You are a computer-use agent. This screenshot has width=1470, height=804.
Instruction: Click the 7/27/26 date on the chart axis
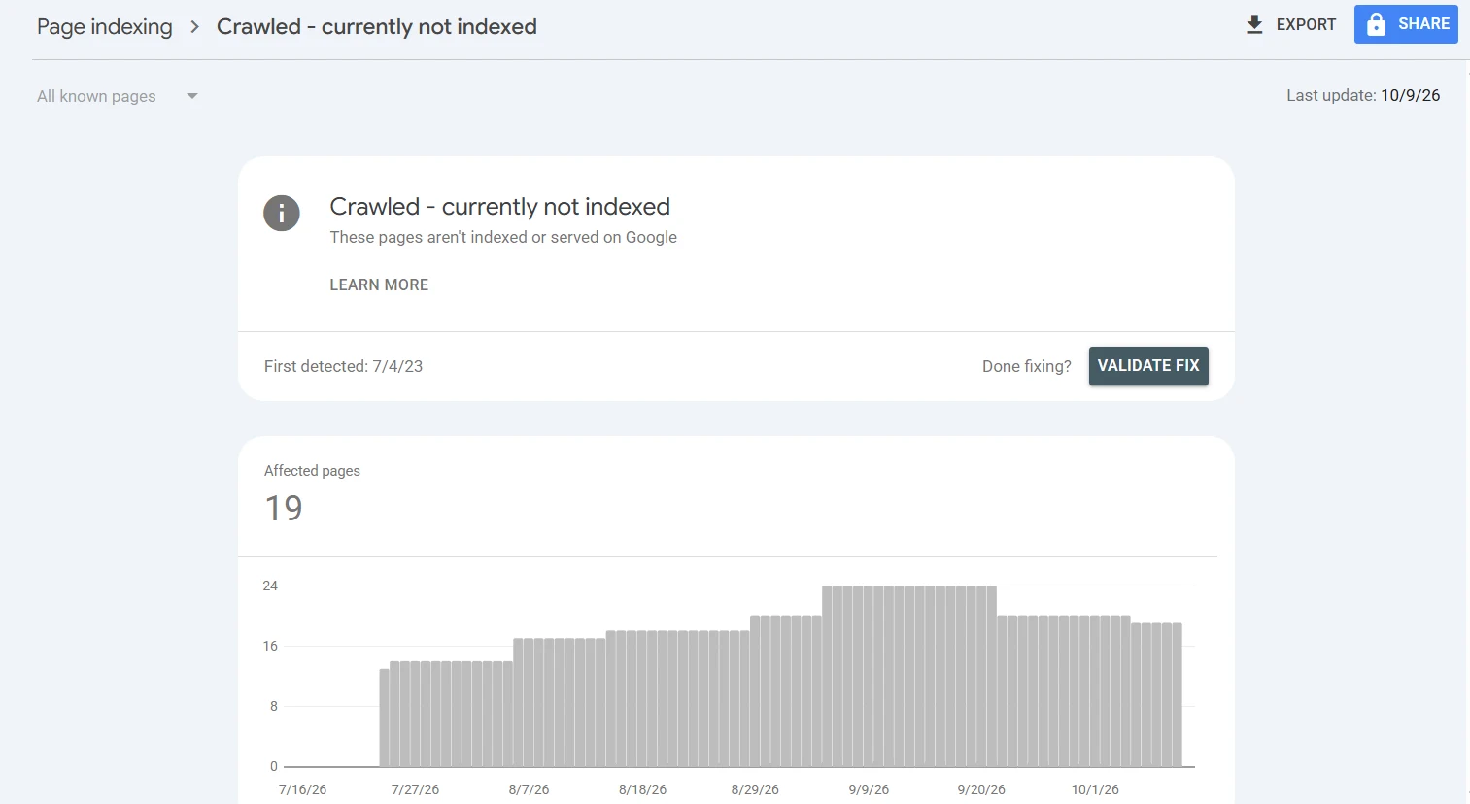pos(415,789)
